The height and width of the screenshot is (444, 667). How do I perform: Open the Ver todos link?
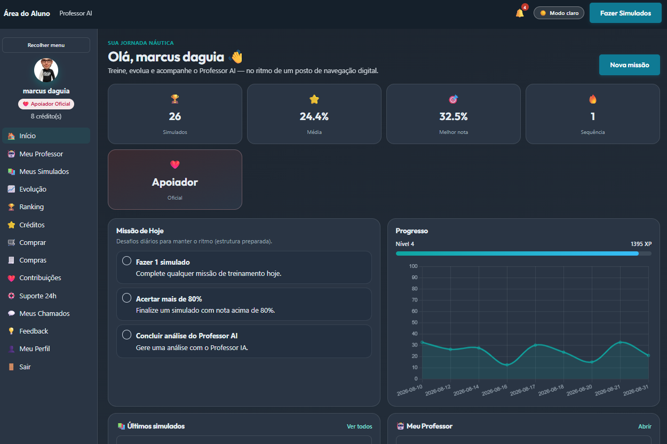pos(360,426)
